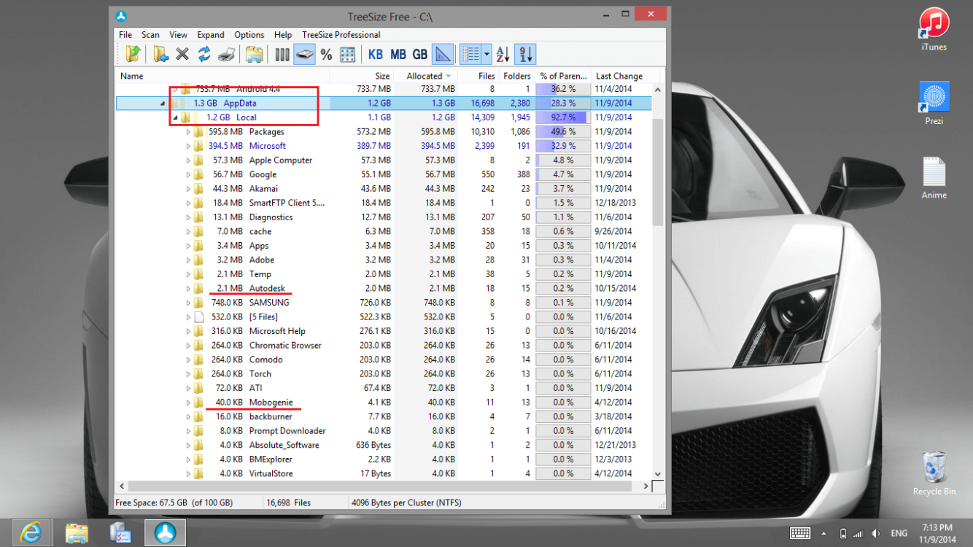Toggle automatic units triangle button
This screenshot has width=973, height=547.
coord(443,54)
